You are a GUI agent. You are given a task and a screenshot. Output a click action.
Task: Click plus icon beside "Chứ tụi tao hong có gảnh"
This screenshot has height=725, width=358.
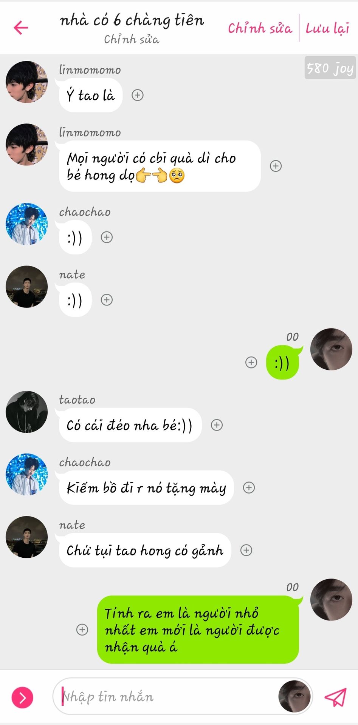click(246, 550)
